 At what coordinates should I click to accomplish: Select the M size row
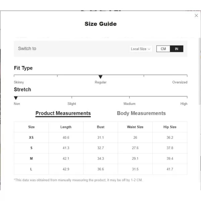100,158
